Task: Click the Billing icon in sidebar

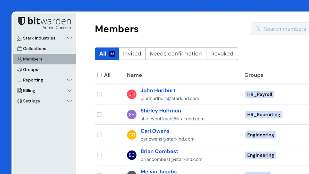Action: click(x=20, y=91)
